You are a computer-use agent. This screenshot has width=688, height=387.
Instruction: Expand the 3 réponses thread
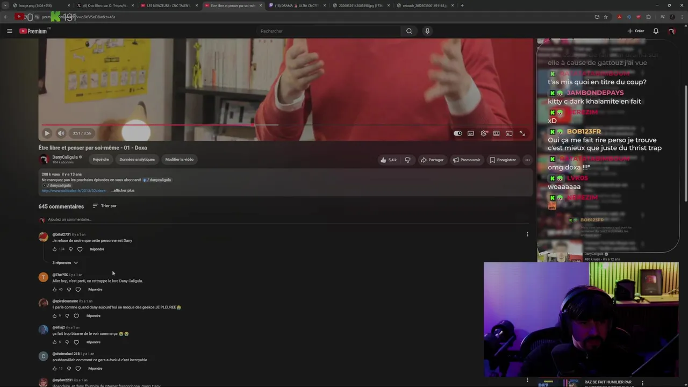65,263
